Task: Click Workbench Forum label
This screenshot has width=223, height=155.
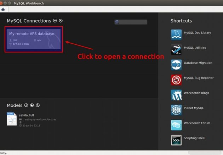Action: (197, 123)
